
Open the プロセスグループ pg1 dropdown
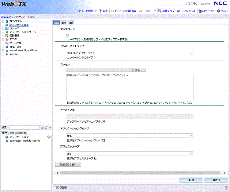[191, 153]
